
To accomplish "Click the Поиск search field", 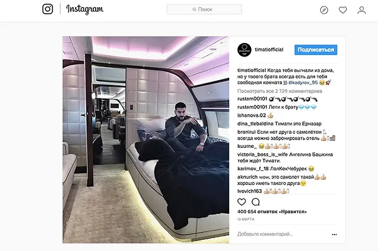I will [x=204, y=9].
